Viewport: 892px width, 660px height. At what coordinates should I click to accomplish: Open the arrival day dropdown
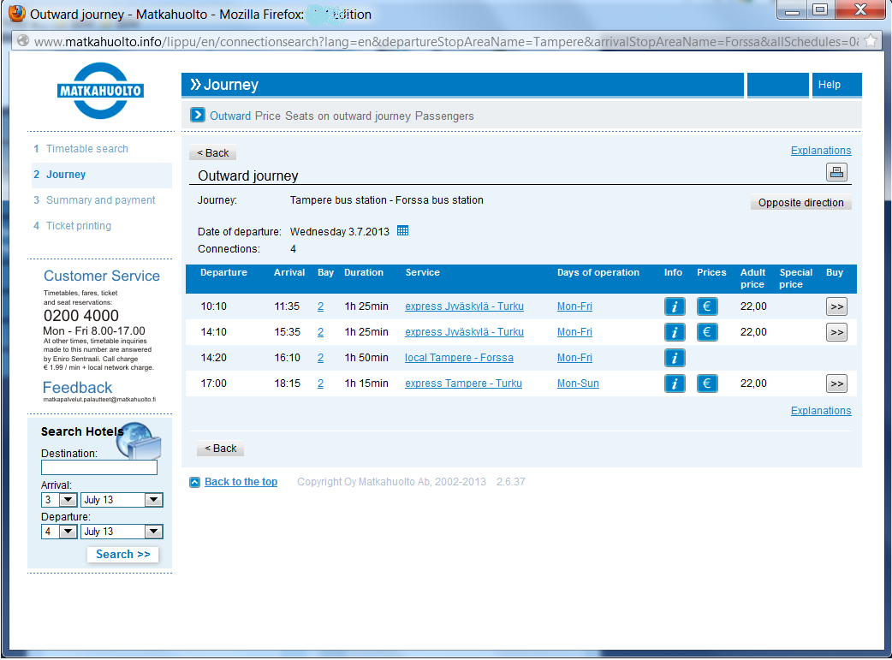[x=68, y=500]
